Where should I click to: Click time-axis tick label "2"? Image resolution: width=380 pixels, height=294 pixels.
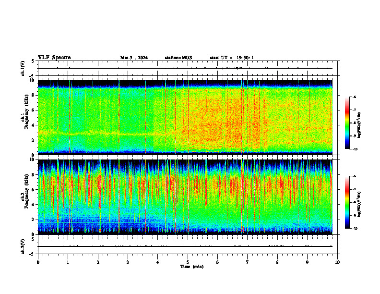(98, 262)
